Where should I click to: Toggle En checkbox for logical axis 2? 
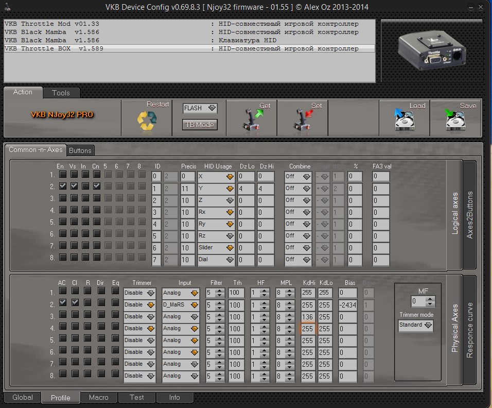tap(63, 186)
